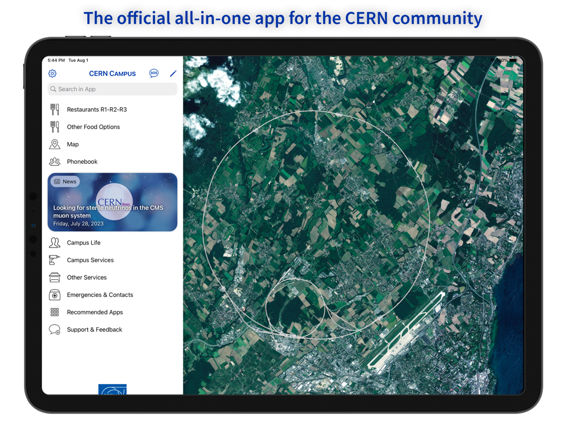
Task: Click the Campus Services drill icon
Action: [x=54, y=260]
